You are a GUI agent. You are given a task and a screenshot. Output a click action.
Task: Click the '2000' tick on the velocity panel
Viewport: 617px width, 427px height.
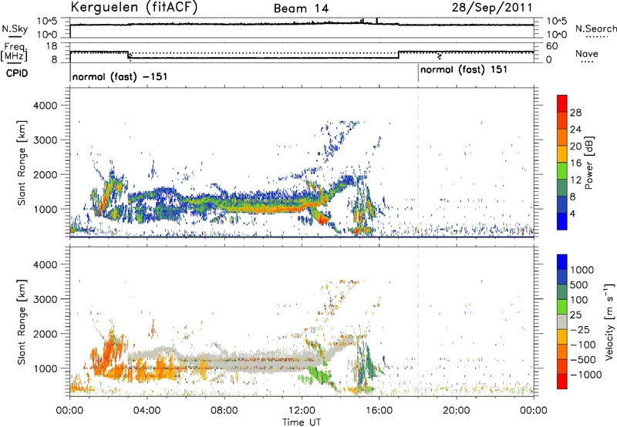point(46,334)
